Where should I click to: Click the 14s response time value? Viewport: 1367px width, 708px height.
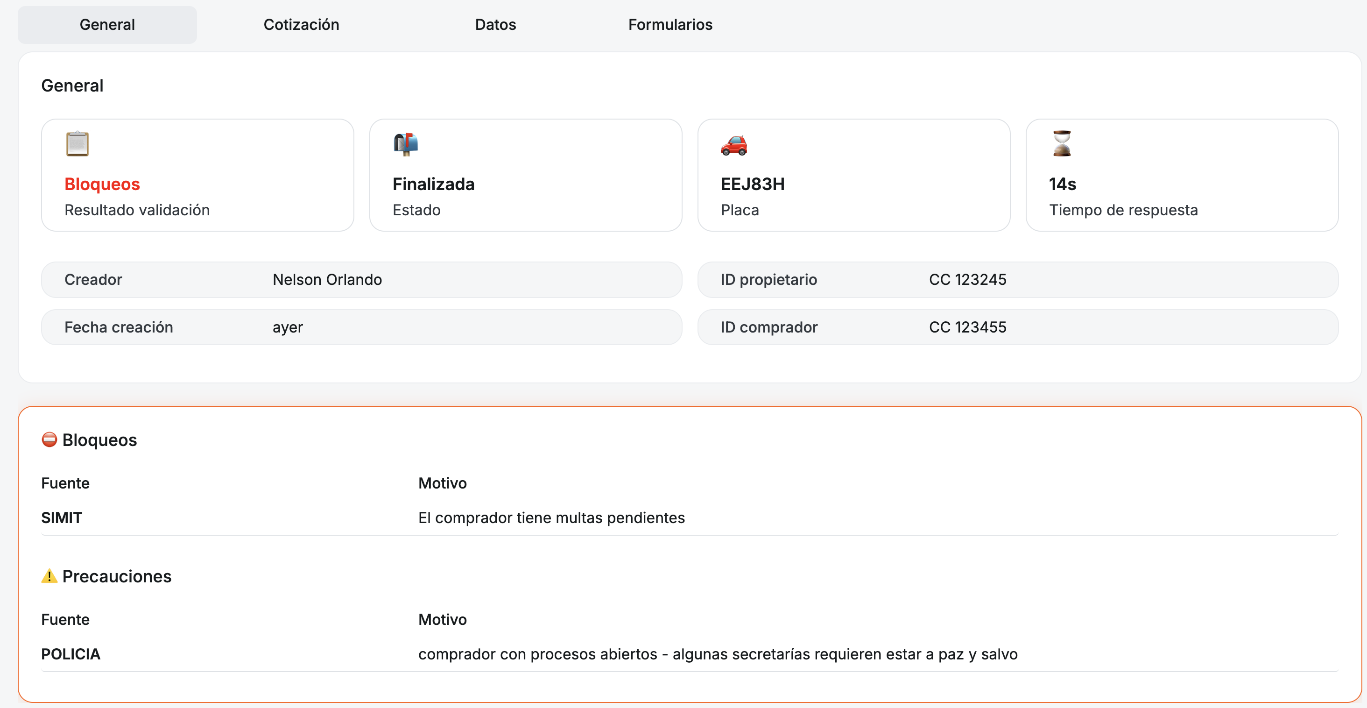[x=1063, y=184]
